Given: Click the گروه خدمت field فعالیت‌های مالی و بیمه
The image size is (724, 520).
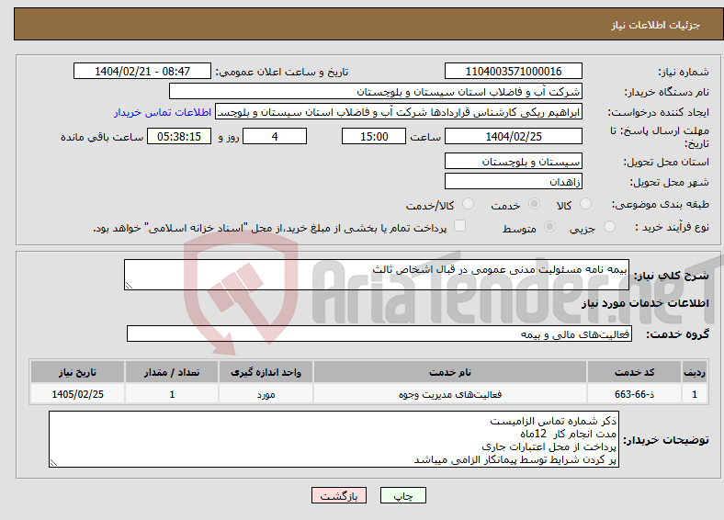Looking at the screenshot, I should coord(379,333).
